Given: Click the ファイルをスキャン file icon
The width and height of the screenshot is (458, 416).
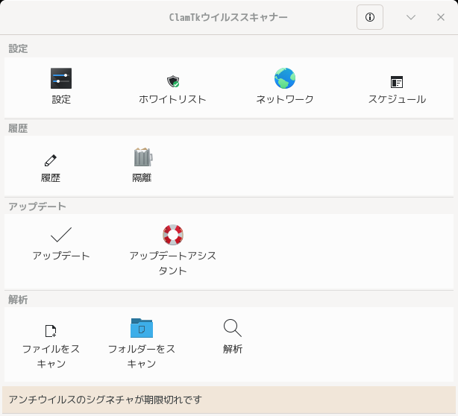Looking at the screenshot, I should [51, 330].
